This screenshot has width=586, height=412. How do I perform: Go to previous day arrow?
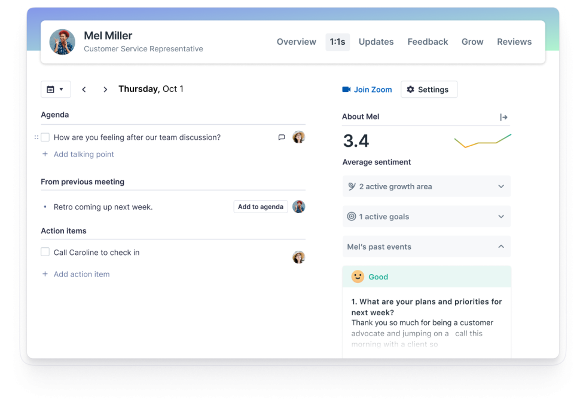click(84, 90)
